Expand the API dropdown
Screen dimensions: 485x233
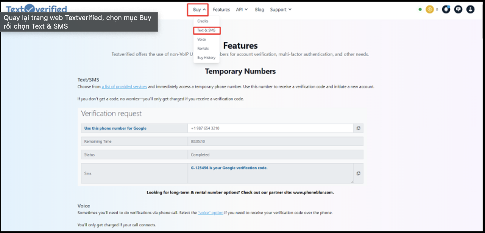coord(242,10)
